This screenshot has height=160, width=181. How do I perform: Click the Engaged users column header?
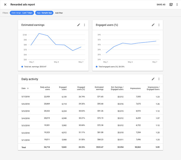click(63, 88)
